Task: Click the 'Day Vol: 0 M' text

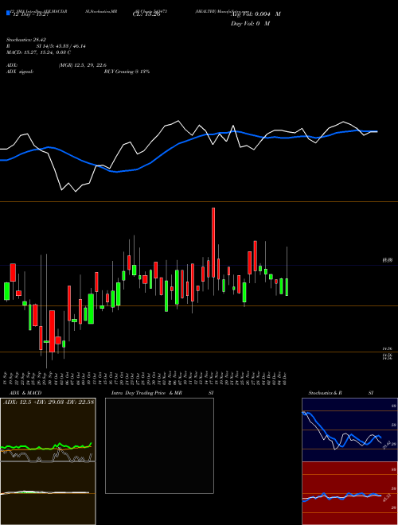Action: (x=250, y=24)
